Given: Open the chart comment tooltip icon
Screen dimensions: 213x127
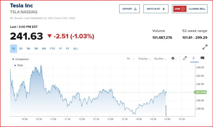Looking at the screenshot, I should click(x=202, y=58).
